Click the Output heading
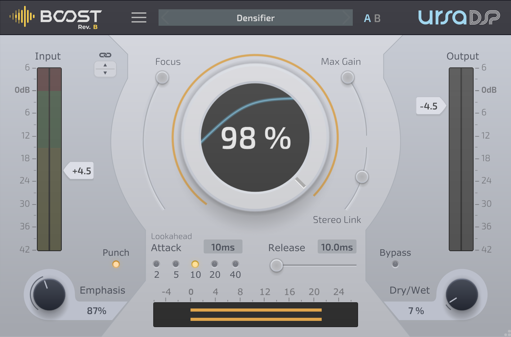Screen dimensions: 511x337 (x=463, y=56)
